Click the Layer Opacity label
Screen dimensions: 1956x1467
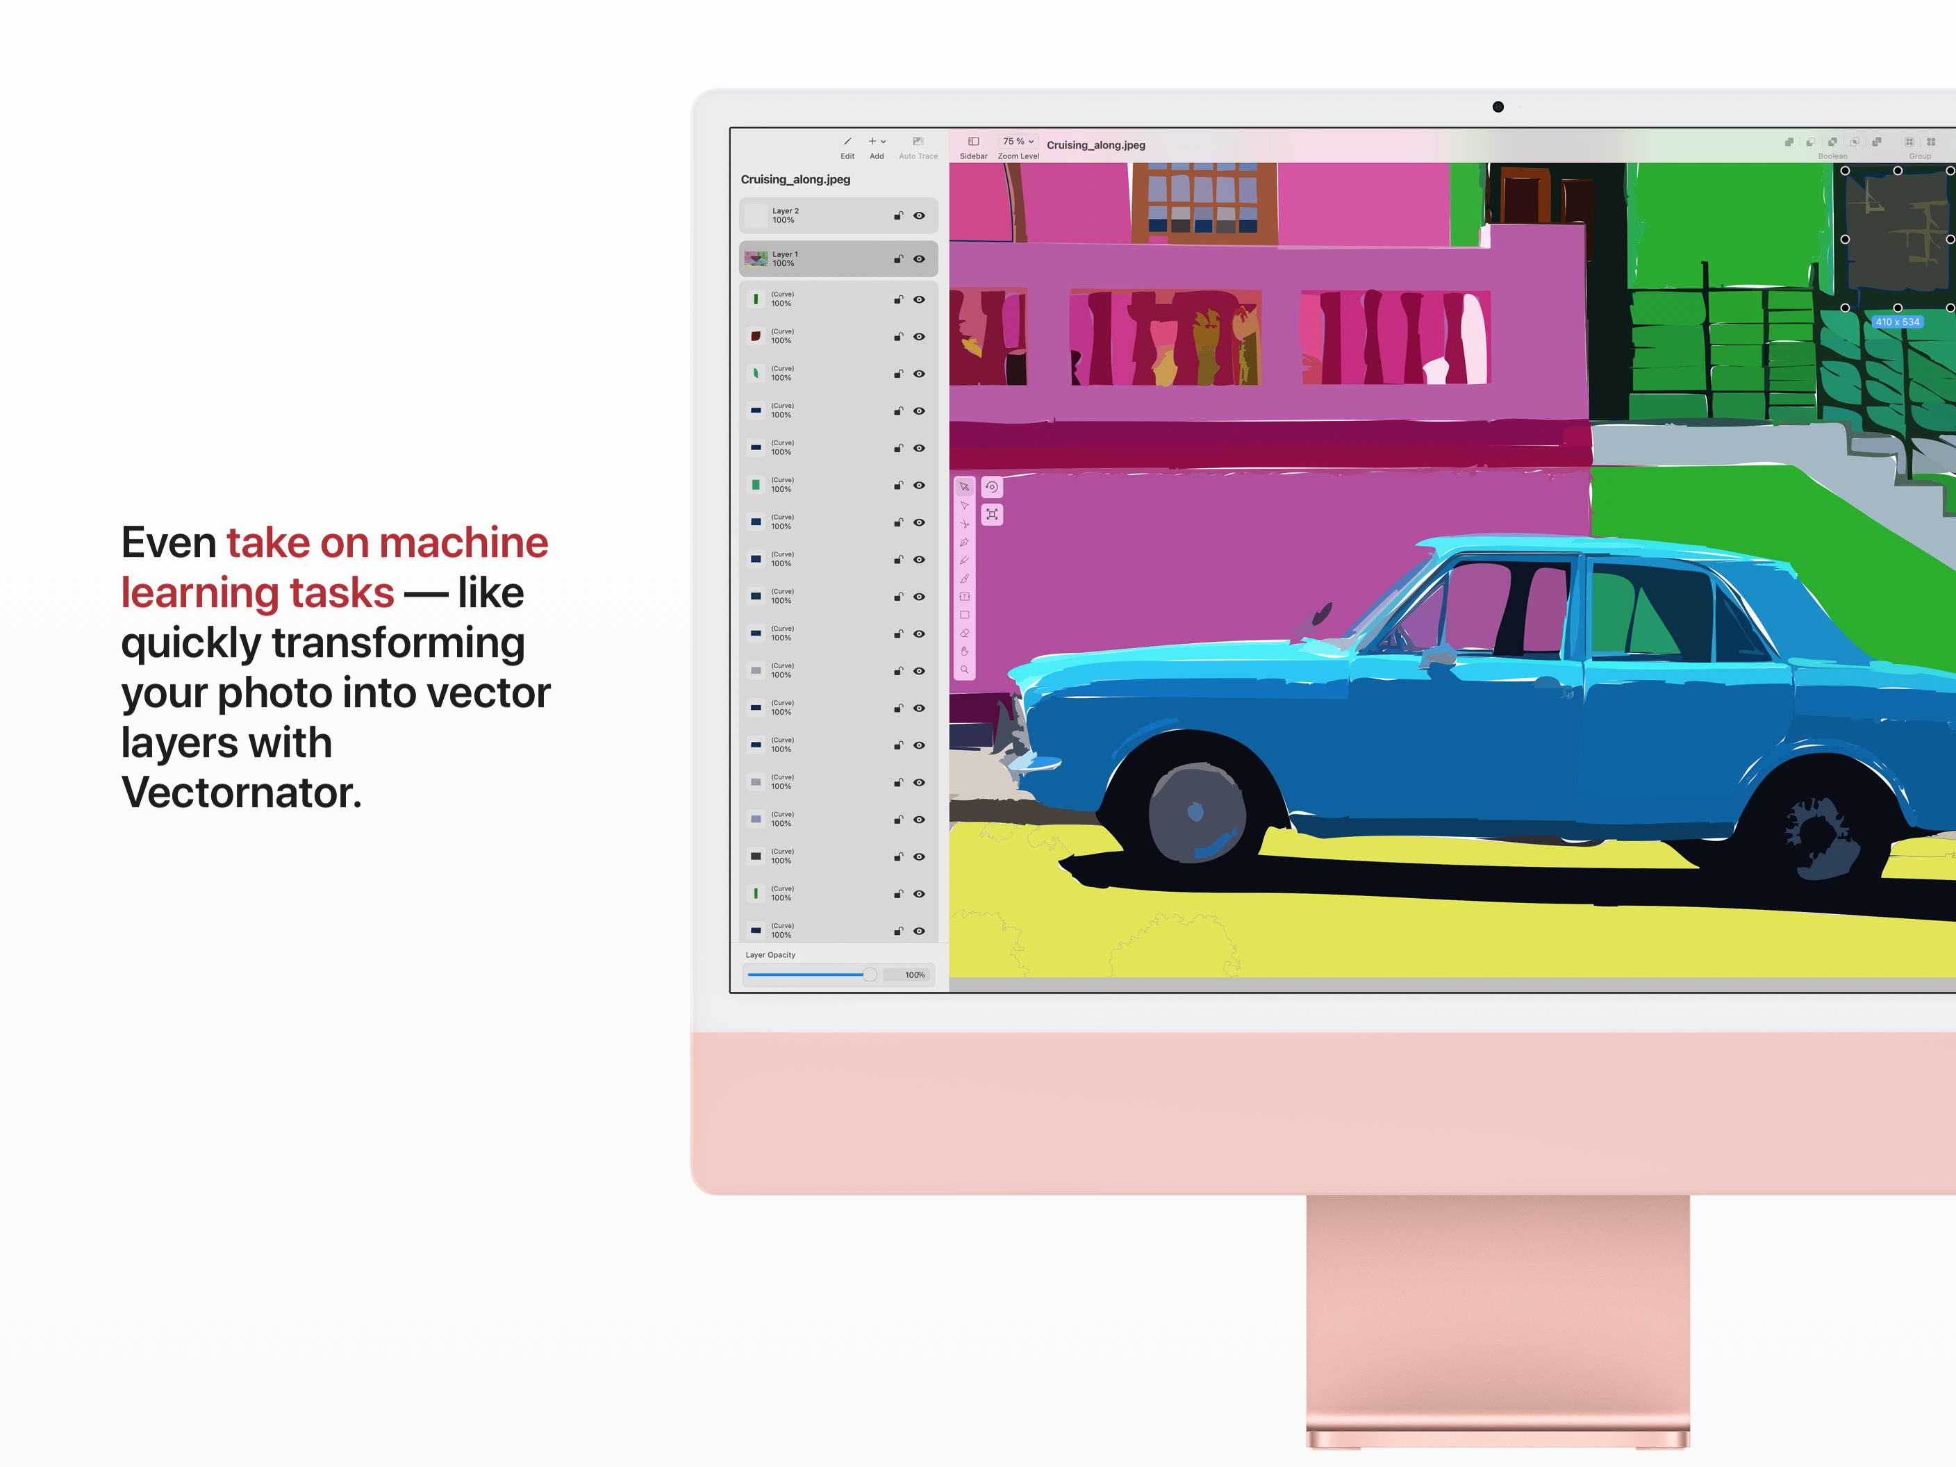pos(770,955)
